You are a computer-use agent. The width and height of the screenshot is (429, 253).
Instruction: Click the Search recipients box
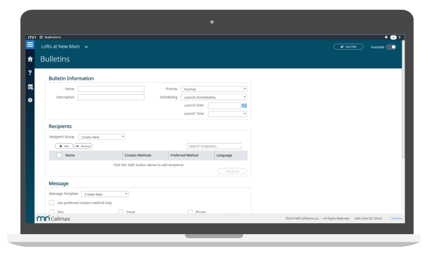click(x=214, y=146)
